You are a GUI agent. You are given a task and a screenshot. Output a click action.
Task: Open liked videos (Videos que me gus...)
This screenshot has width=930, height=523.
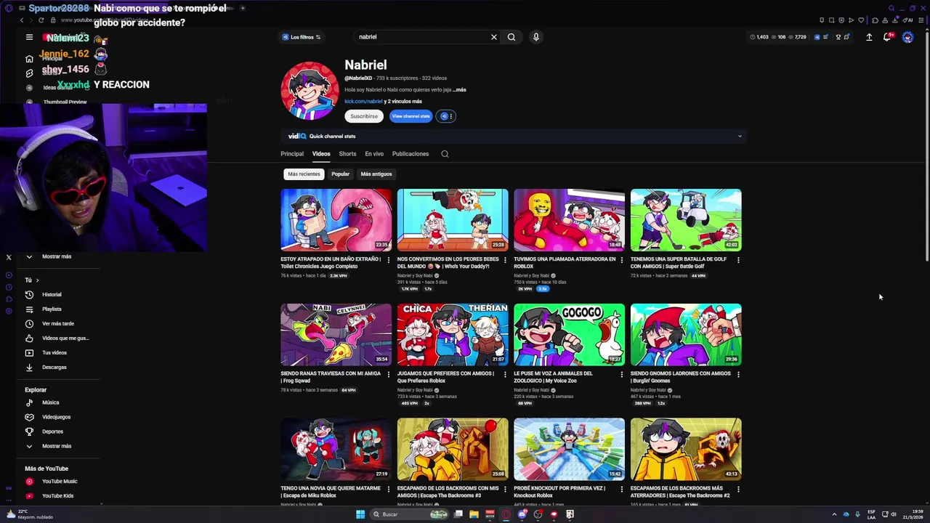click(57, 338)
